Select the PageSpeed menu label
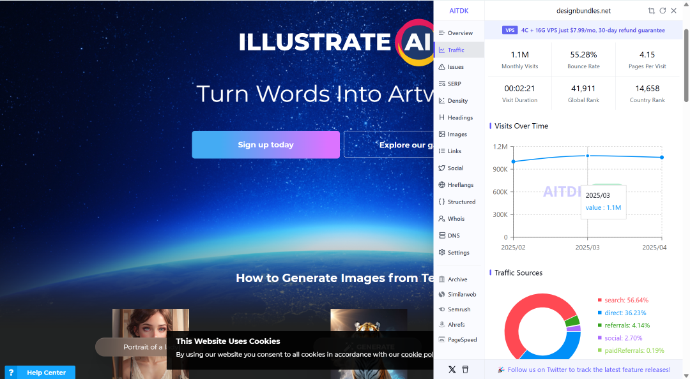 462,340
